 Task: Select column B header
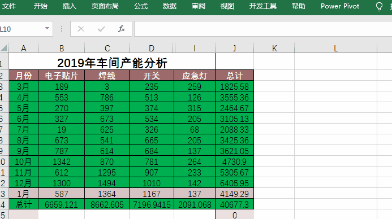62,48
